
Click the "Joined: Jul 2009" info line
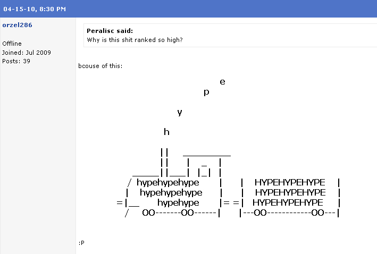pos(27,53)
